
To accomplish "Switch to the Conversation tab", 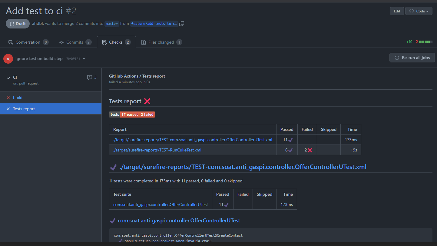I will click(x=28, y=42).
